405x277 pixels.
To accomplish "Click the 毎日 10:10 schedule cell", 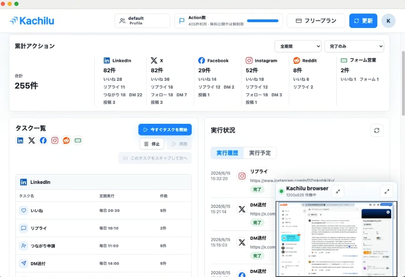I will 109,228.
